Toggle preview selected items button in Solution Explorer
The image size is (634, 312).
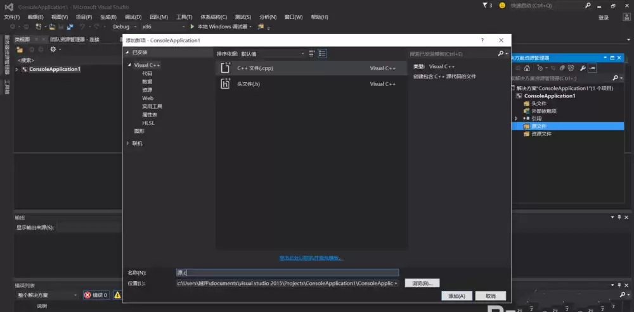coord(592,67)
